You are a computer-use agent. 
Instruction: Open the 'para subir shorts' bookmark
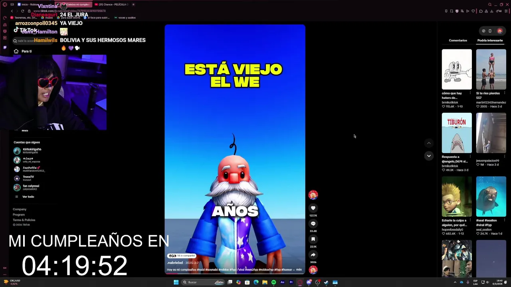pos(69,18)
